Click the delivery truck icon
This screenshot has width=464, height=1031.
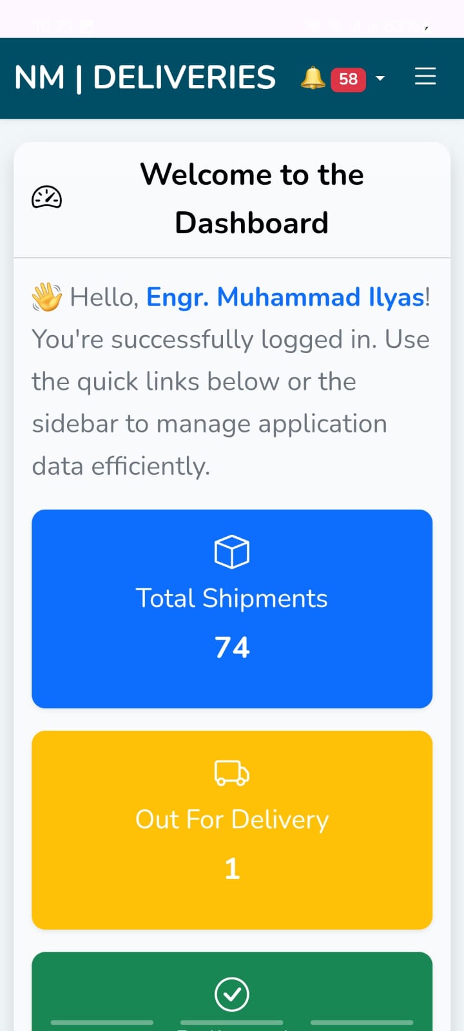tap(232, 773)
